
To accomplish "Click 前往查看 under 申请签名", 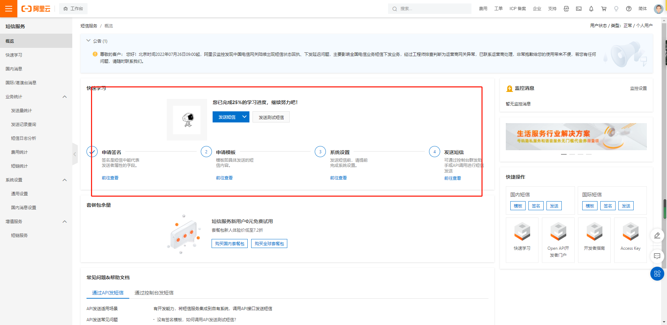I will click(x=110, y=178).
